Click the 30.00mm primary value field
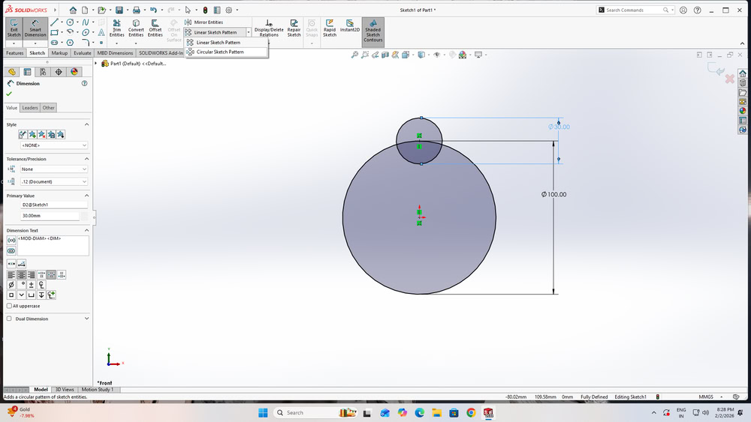 click(x=50, y=216)
